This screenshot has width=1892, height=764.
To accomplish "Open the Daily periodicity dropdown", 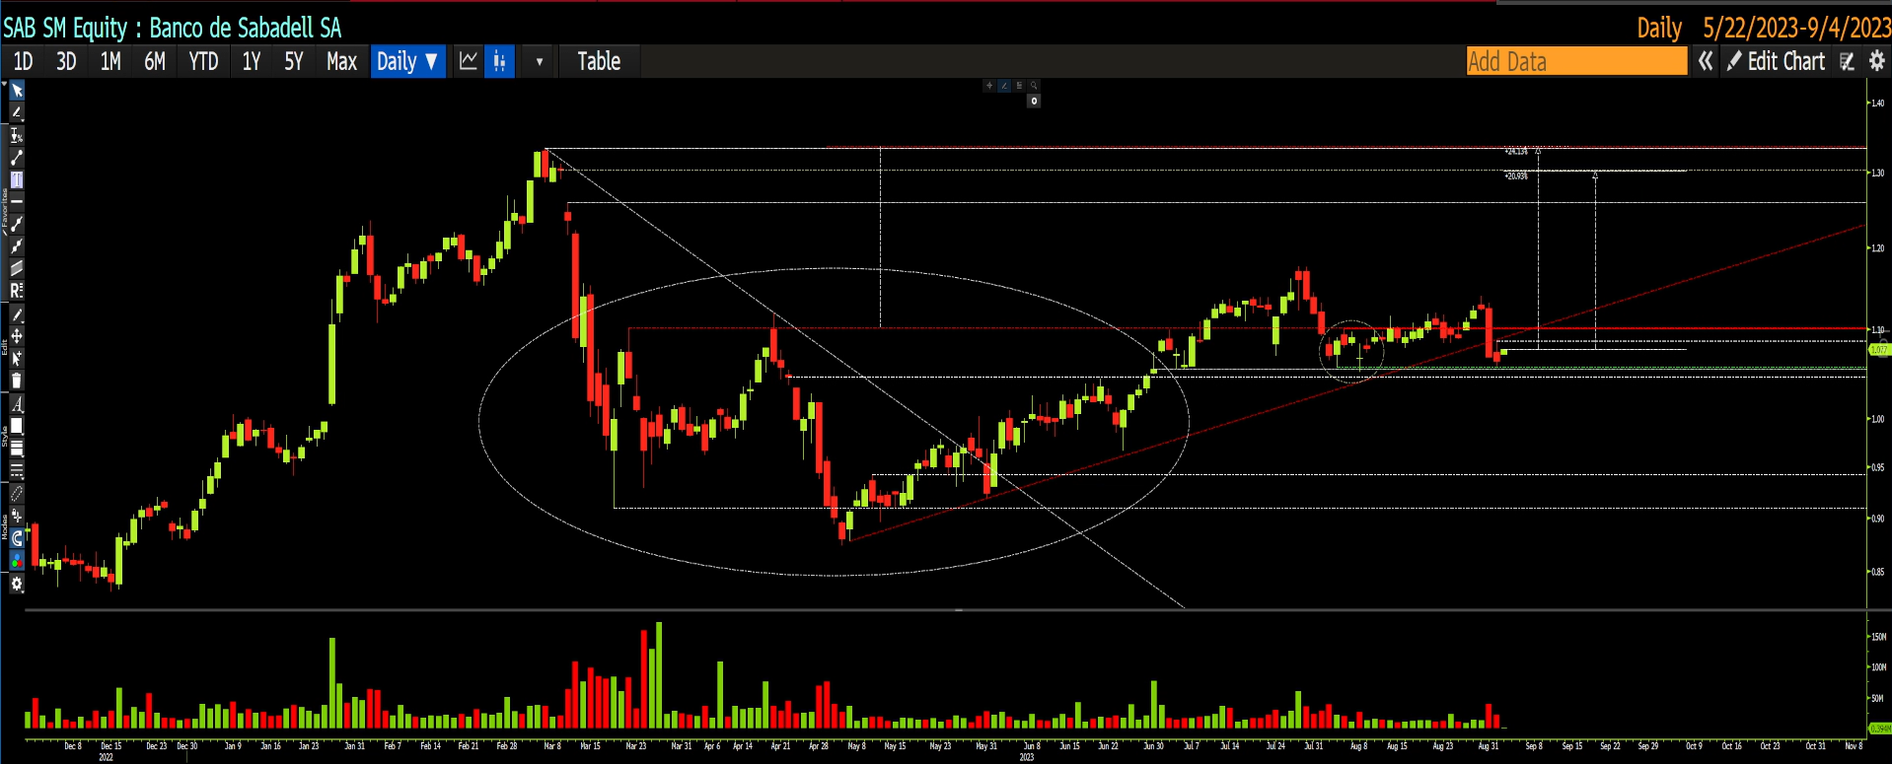I will coord(407,61).
